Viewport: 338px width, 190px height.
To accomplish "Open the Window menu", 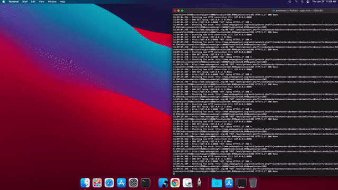I will tap(52, 2).
